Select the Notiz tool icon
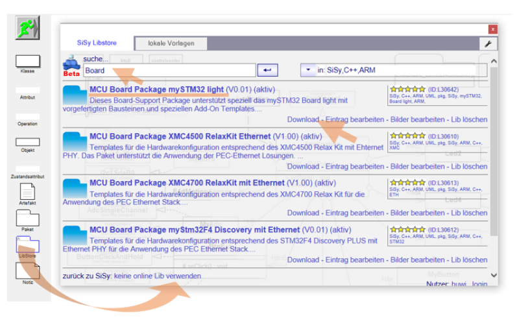 (27, 270)
